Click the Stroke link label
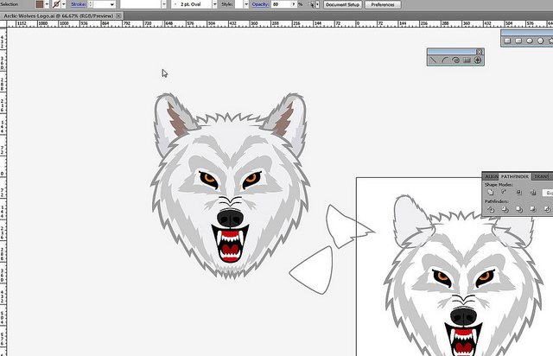The width and height of the screenshot is (553, 356). 79,4
